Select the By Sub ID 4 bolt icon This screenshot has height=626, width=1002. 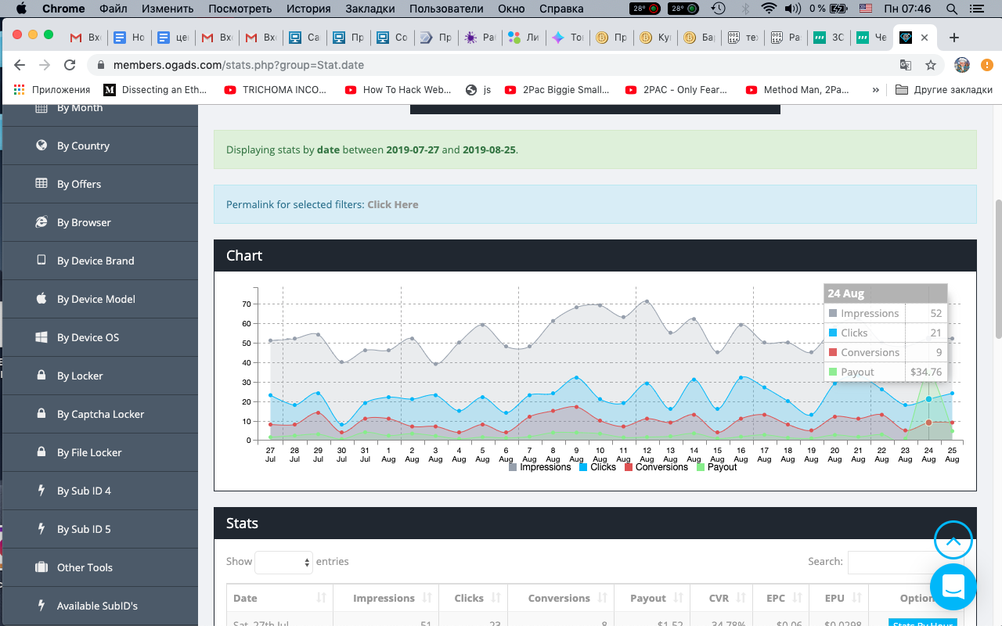point(41,490)
